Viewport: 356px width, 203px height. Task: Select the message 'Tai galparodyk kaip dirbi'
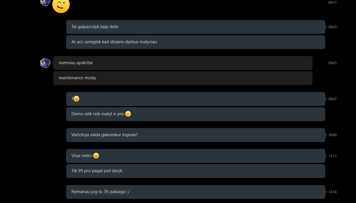196,27
